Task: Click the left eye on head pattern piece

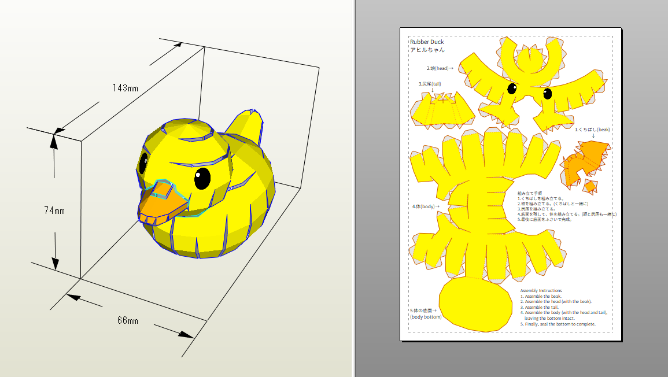Action: pos(512,88)
